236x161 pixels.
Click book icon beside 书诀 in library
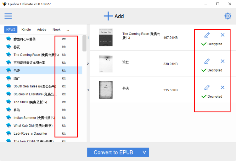(8, 70)
